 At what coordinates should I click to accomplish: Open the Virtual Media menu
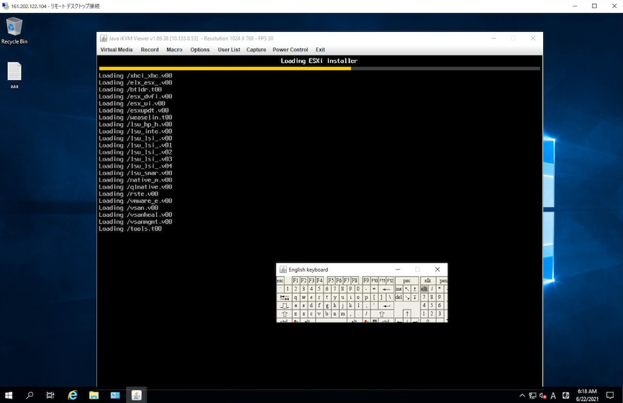pyautogui.click(x=117, y=50)
